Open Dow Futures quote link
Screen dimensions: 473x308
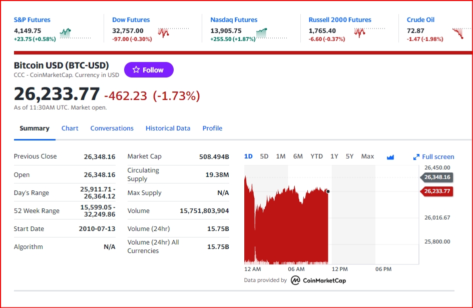coord(131,20)
